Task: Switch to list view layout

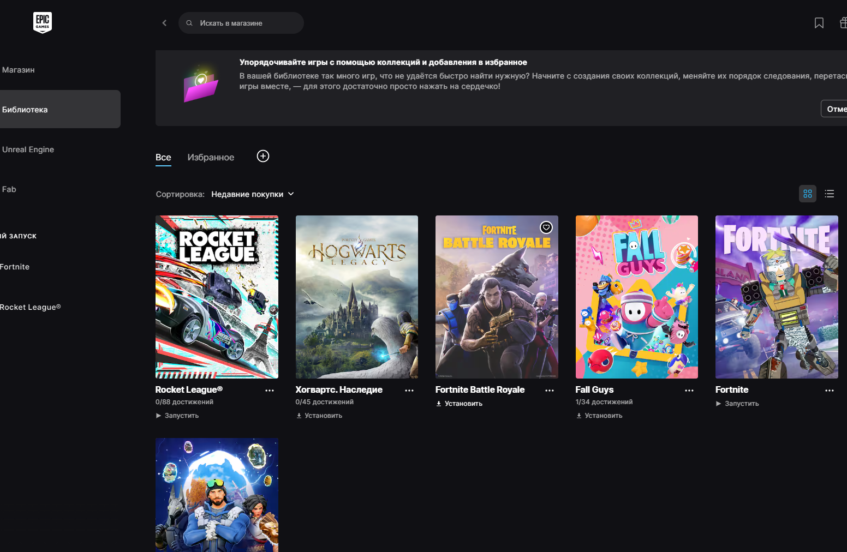Action: pyautogui.click(x=829, y=194)
